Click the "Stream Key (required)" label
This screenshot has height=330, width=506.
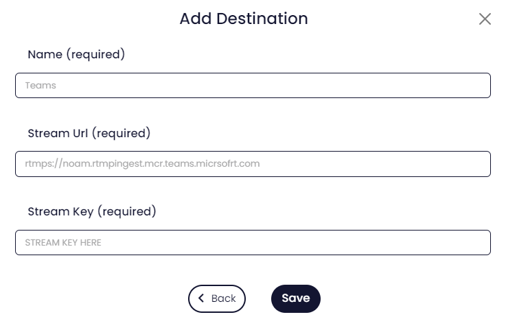pos(92,211)
